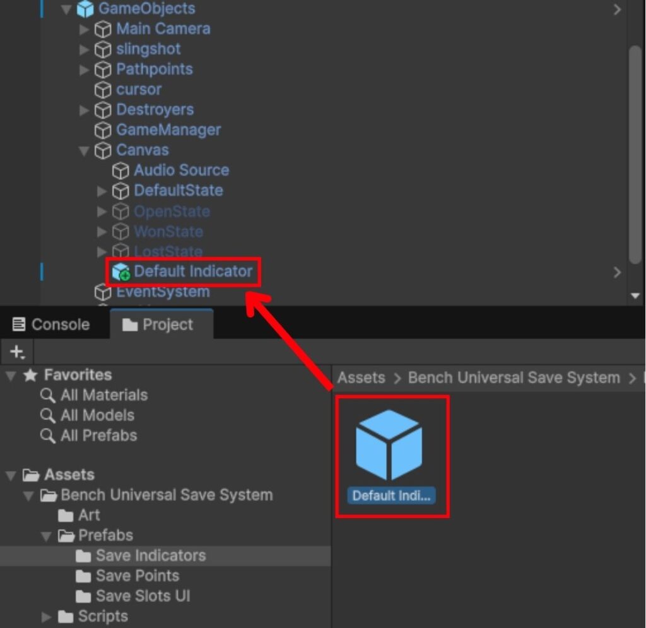This screenshot has height=628, width=646.
Task: Open the Project create plus menu
Action: point(17,352)
